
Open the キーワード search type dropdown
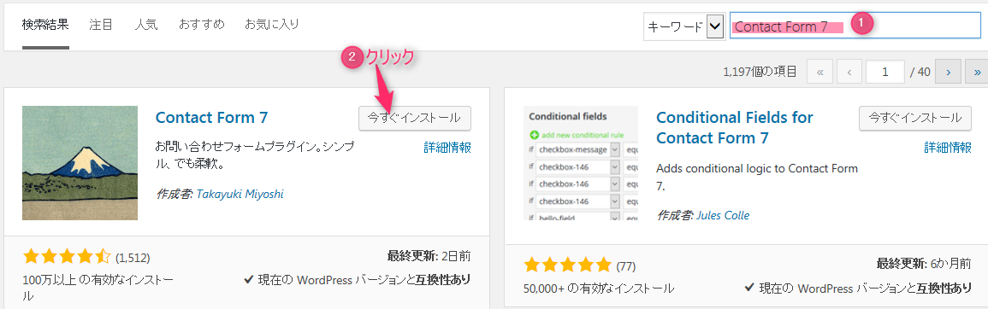(x=683, y=26)
